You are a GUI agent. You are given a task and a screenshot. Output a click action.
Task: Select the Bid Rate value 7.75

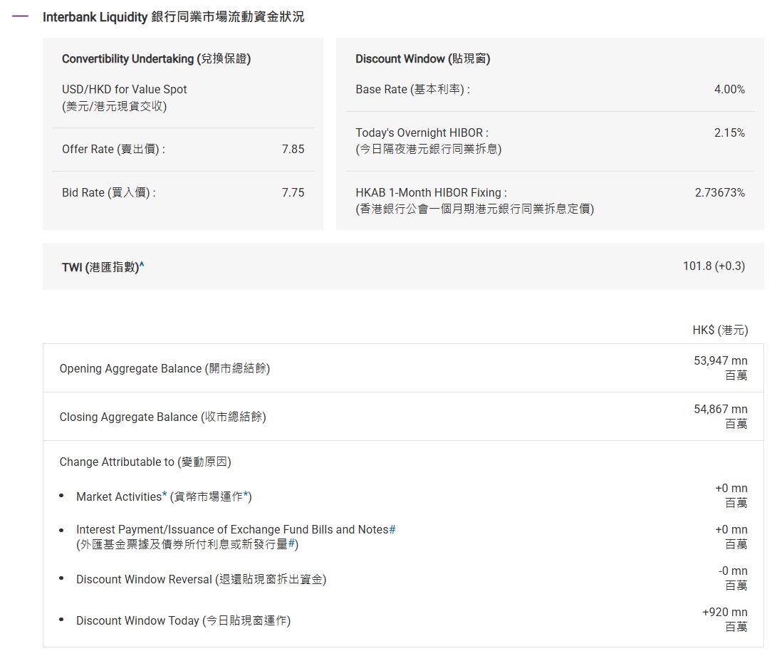click(x=293, y=192)
